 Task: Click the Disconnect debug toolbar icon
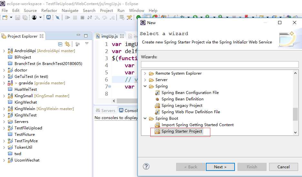pyautogui.click(x=90, y=17)
